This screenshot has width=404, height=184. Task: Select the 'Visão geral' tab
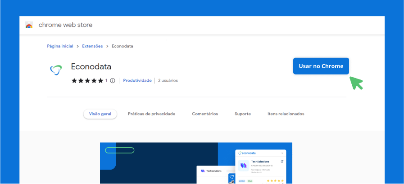pos(100,114)
